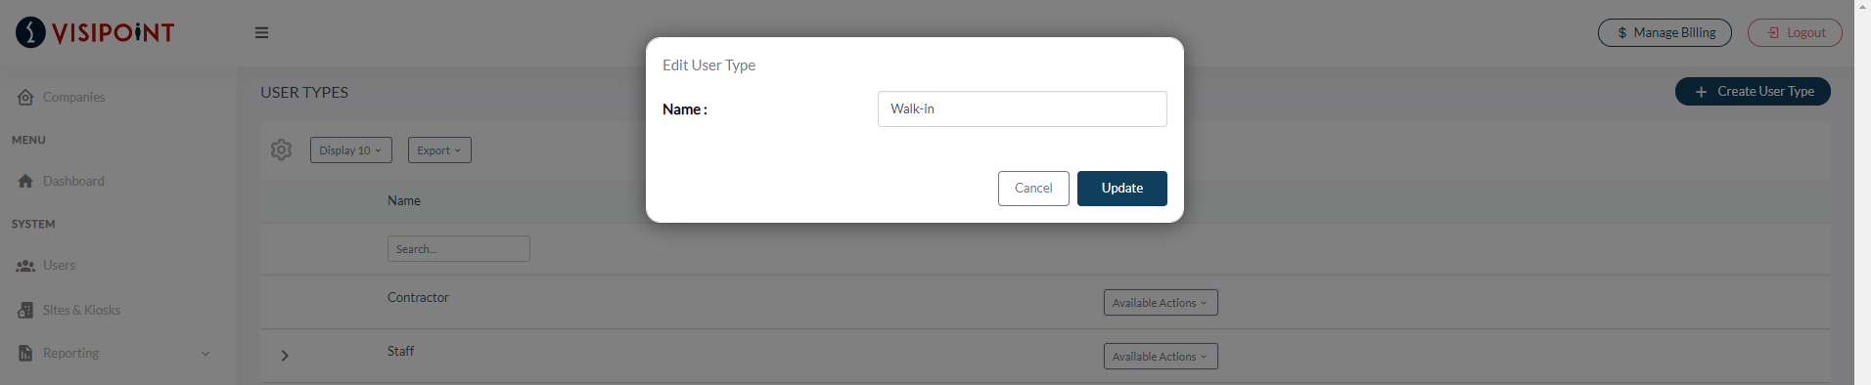The height and width of the screenshot is (385, 1871).
Task: Click the Update button
Action: click(1122, 189)
